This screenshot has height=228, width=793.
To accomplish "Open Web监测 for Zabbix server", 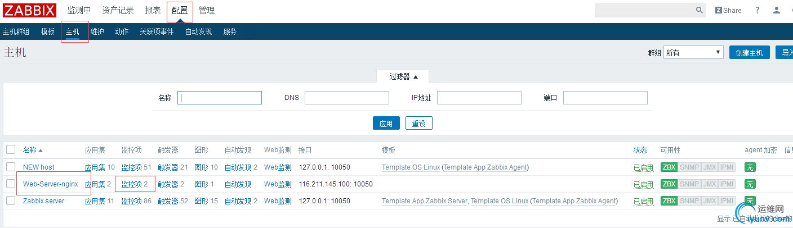I will click(x=278, y=200).
